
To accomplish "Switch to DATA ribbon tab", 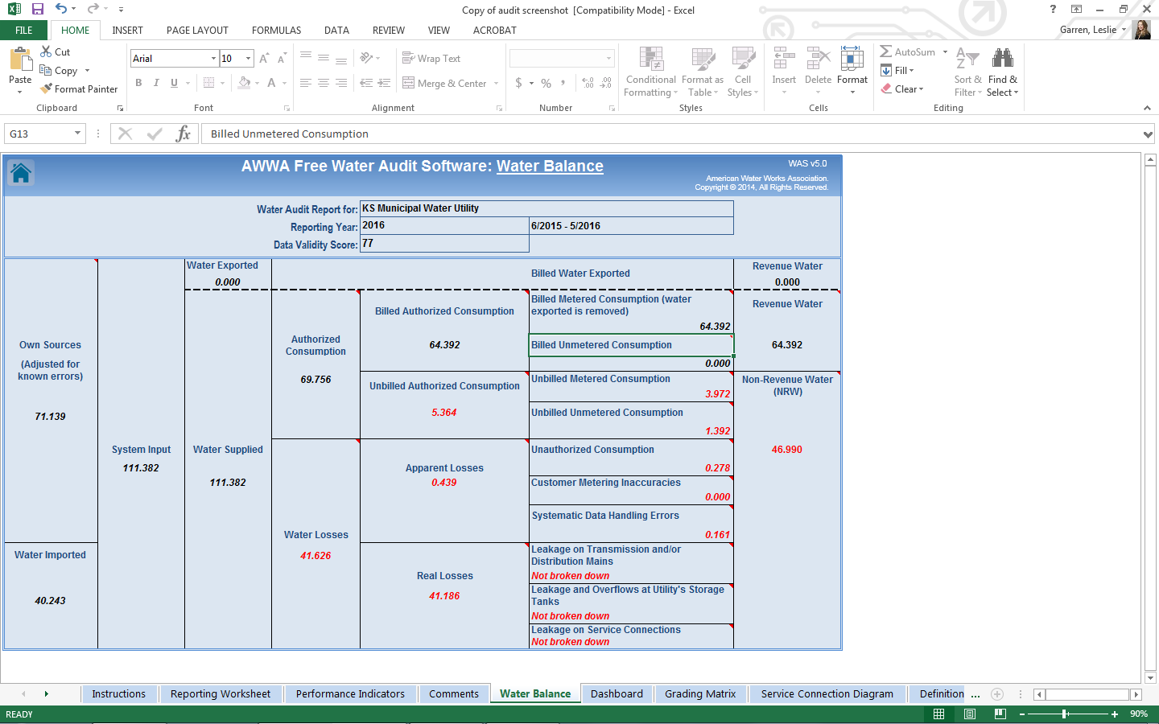I will (x=336, y=30).
